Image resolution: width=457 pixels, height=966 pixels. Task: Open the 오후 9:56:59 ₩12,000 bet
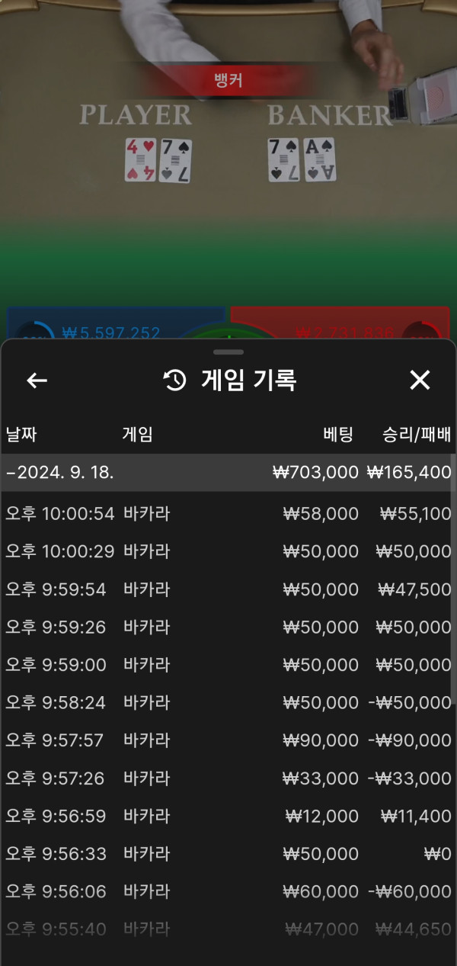(228, 816)
